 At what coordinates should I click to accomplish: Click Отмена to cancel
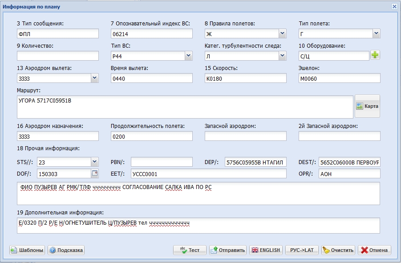pyautogui.click(x=374, y=250)
